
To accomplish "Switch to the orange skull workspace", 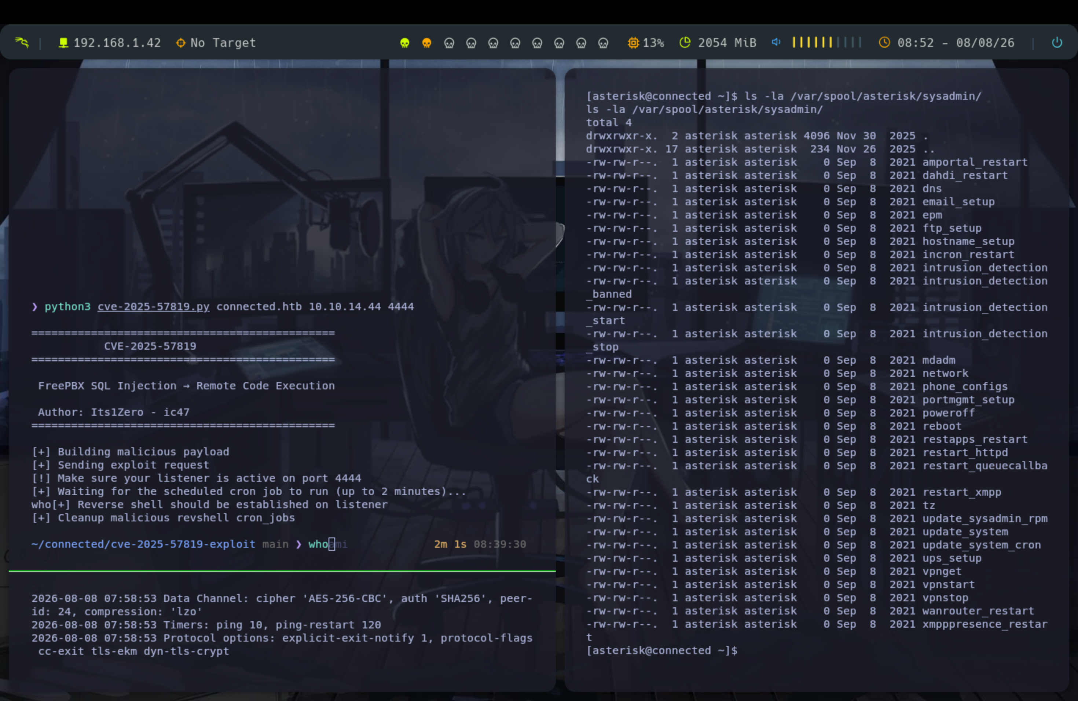I will tap(427, 43).
